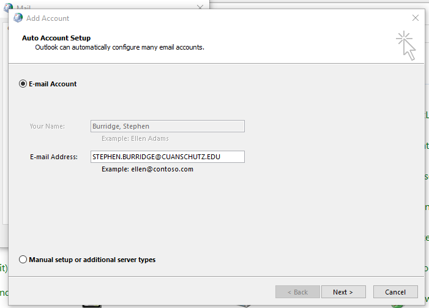Click the Add Account title bar text
Screen dimensions: 429x308
click(x=48, y=18)
